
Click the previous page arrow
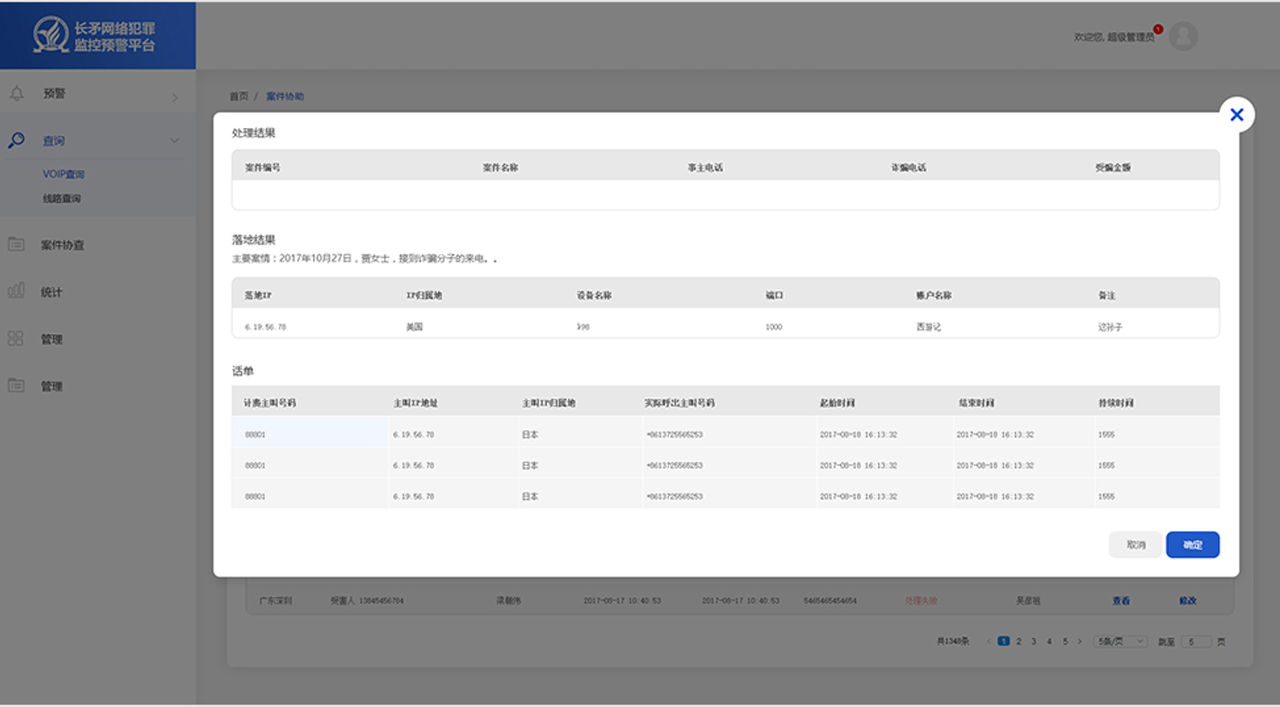[x=989, y=641]
